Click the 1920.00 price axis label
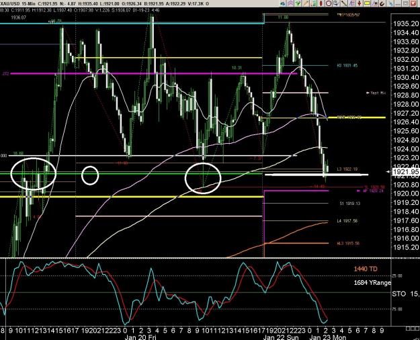The width and height of the screenshot is (420, 340). 406,194
